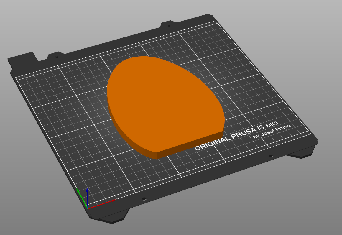Click the MK3 label on the bed
The image size is (342, 235).
[272, 125]
